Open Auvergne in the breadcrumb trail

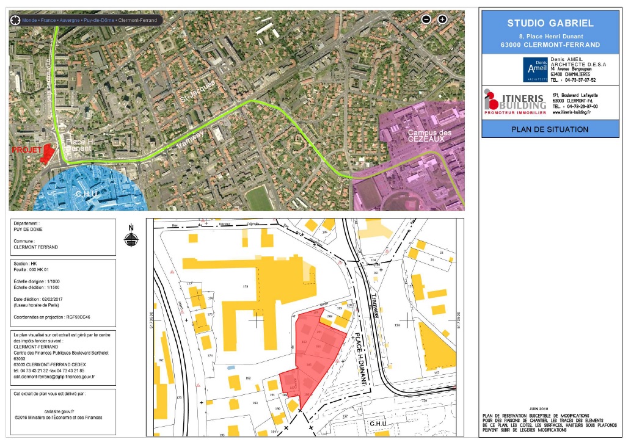coord(70,20)
